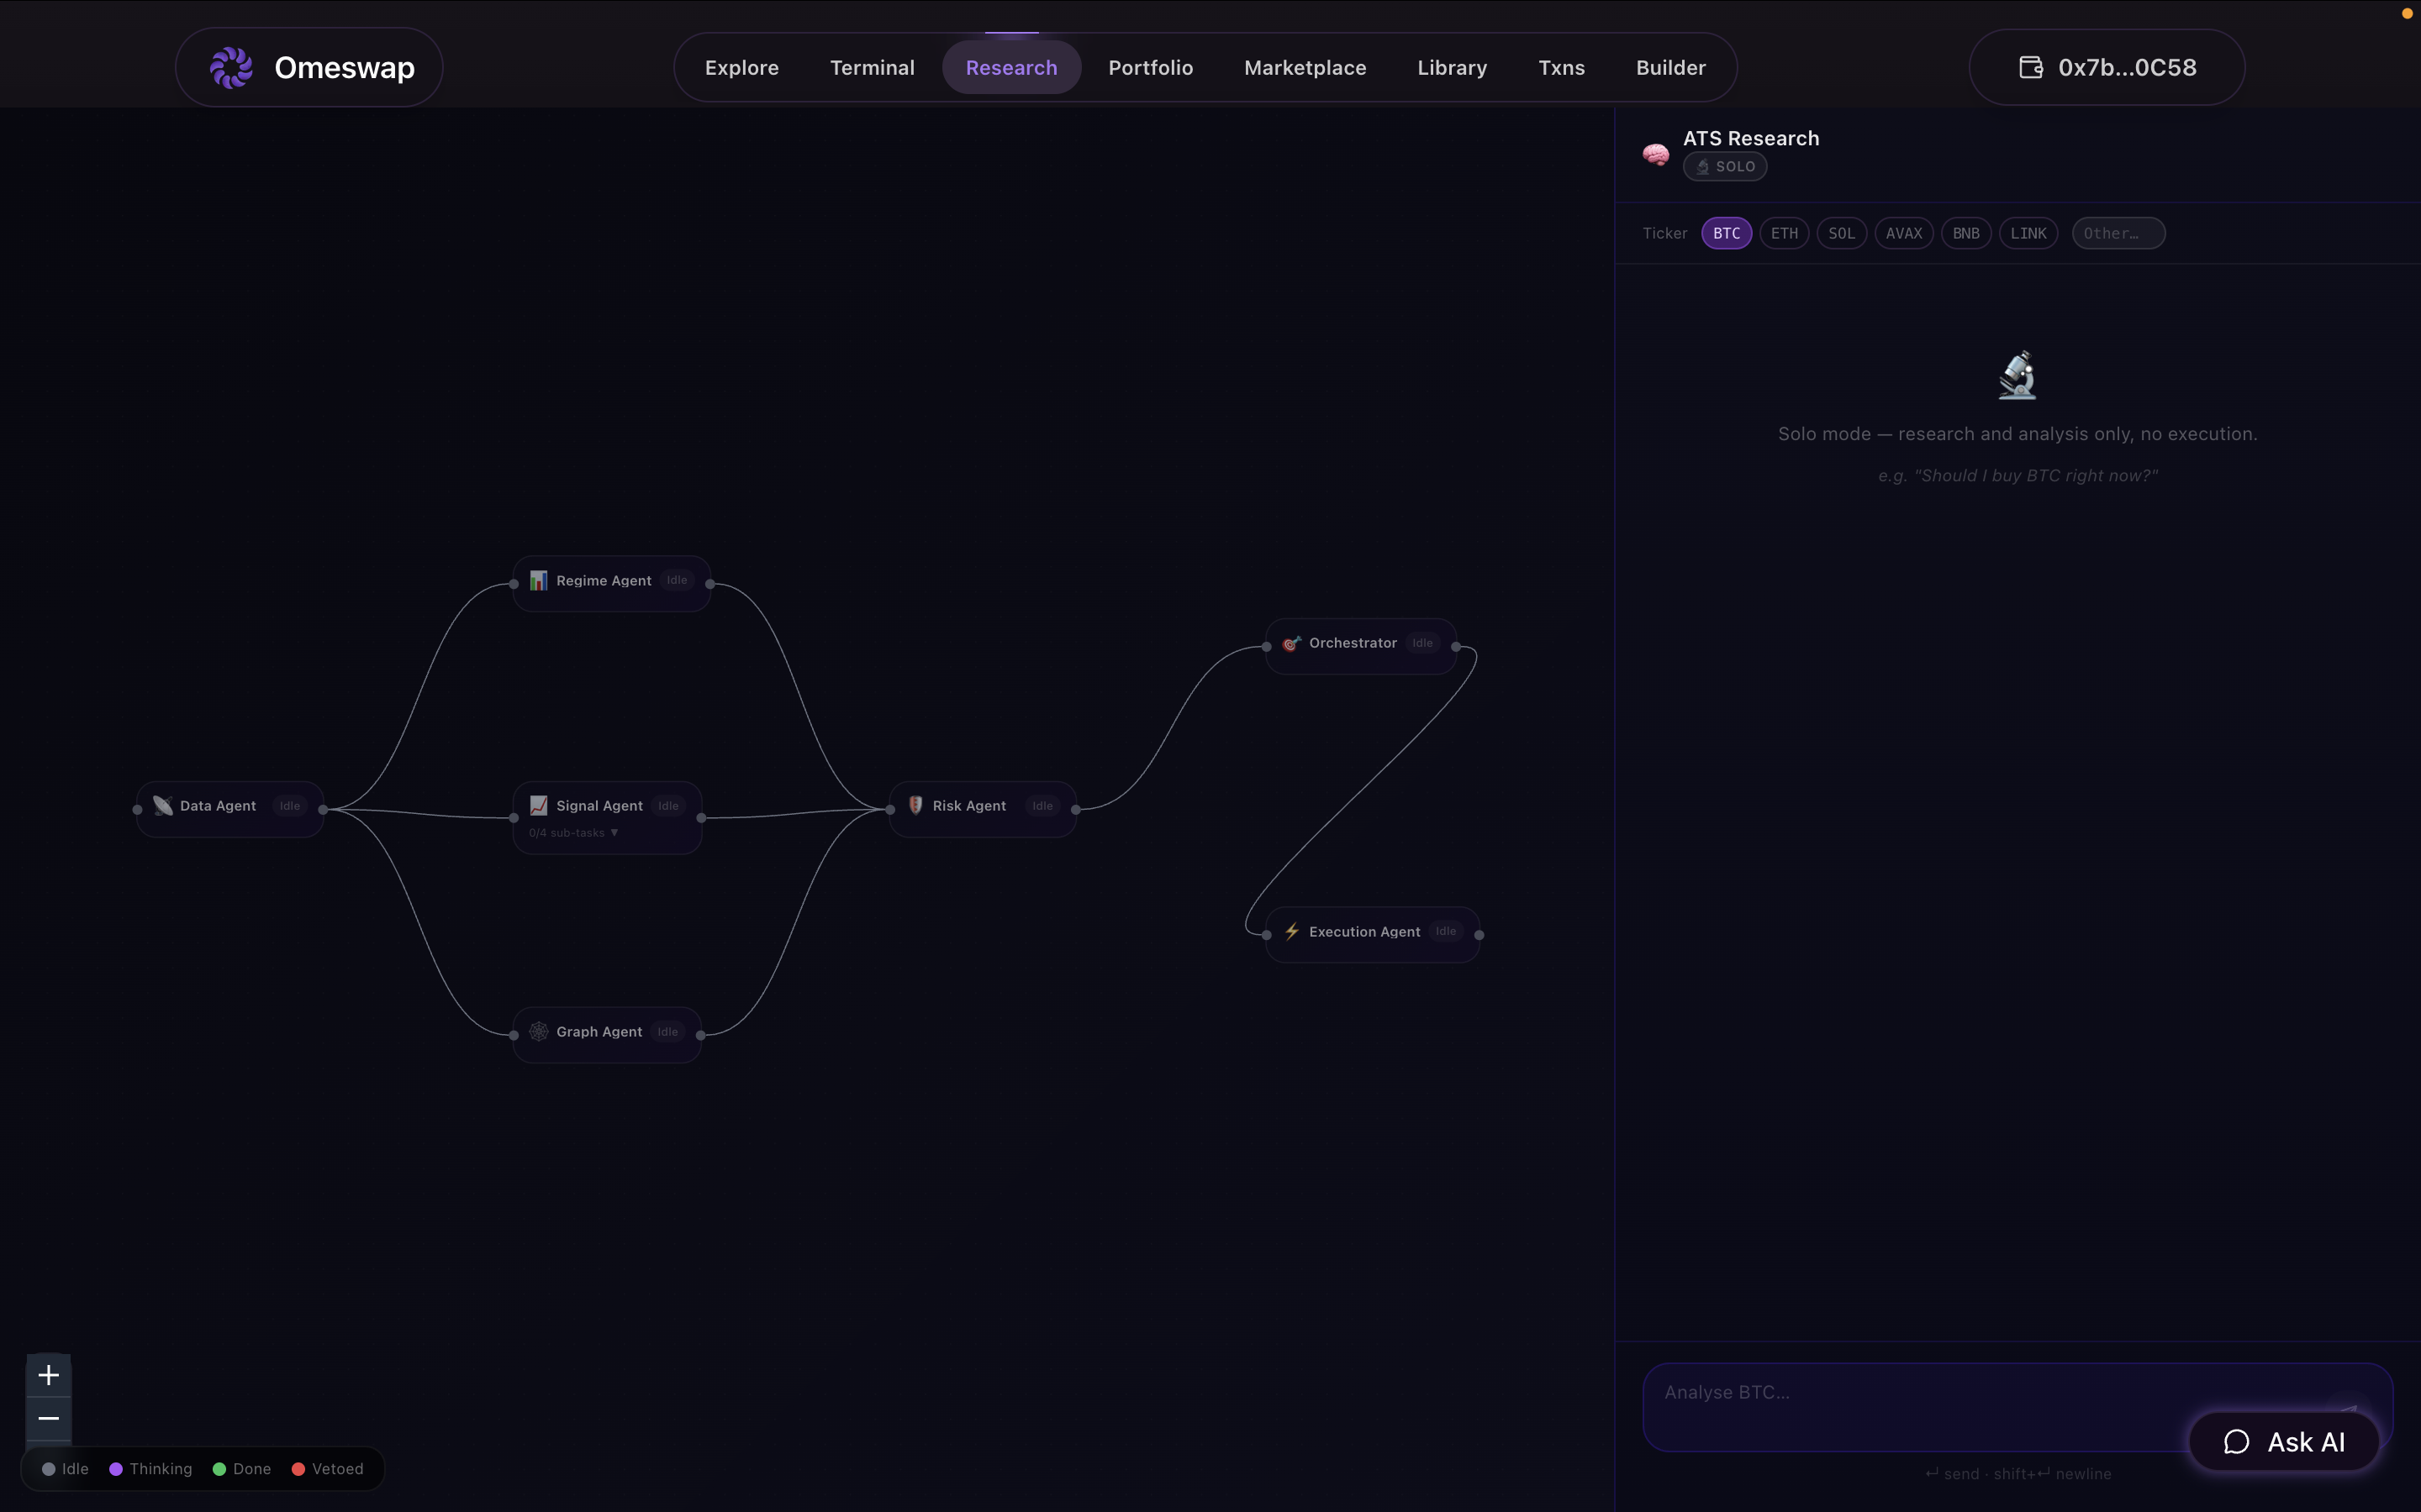Click the brain icon next to ATS Research
This screenshot has height=1512, width=2421.
click(1656, 154)
